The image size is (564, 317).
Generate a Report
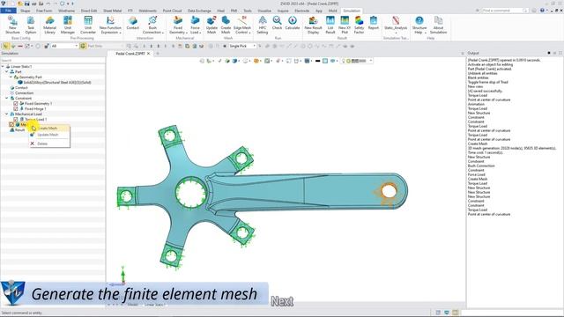pos(374,23)
